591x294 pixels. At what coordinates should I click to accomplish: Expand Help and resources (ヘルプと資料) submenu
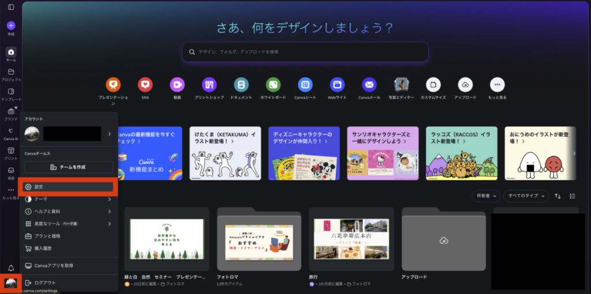pos(69,211)
